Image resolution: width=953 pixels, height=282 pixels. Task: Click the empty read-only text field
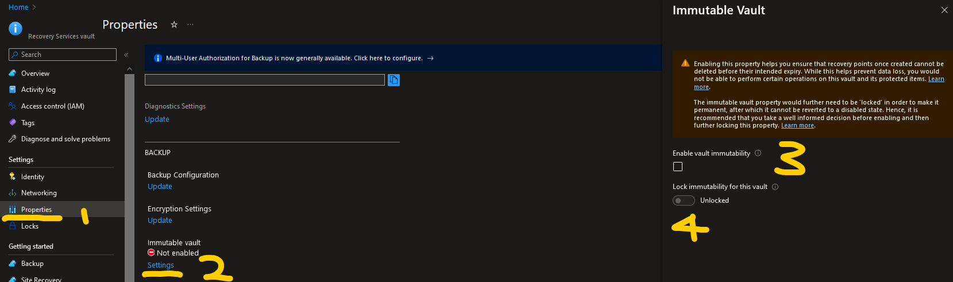pyautogui.click(x=265, y=80)
